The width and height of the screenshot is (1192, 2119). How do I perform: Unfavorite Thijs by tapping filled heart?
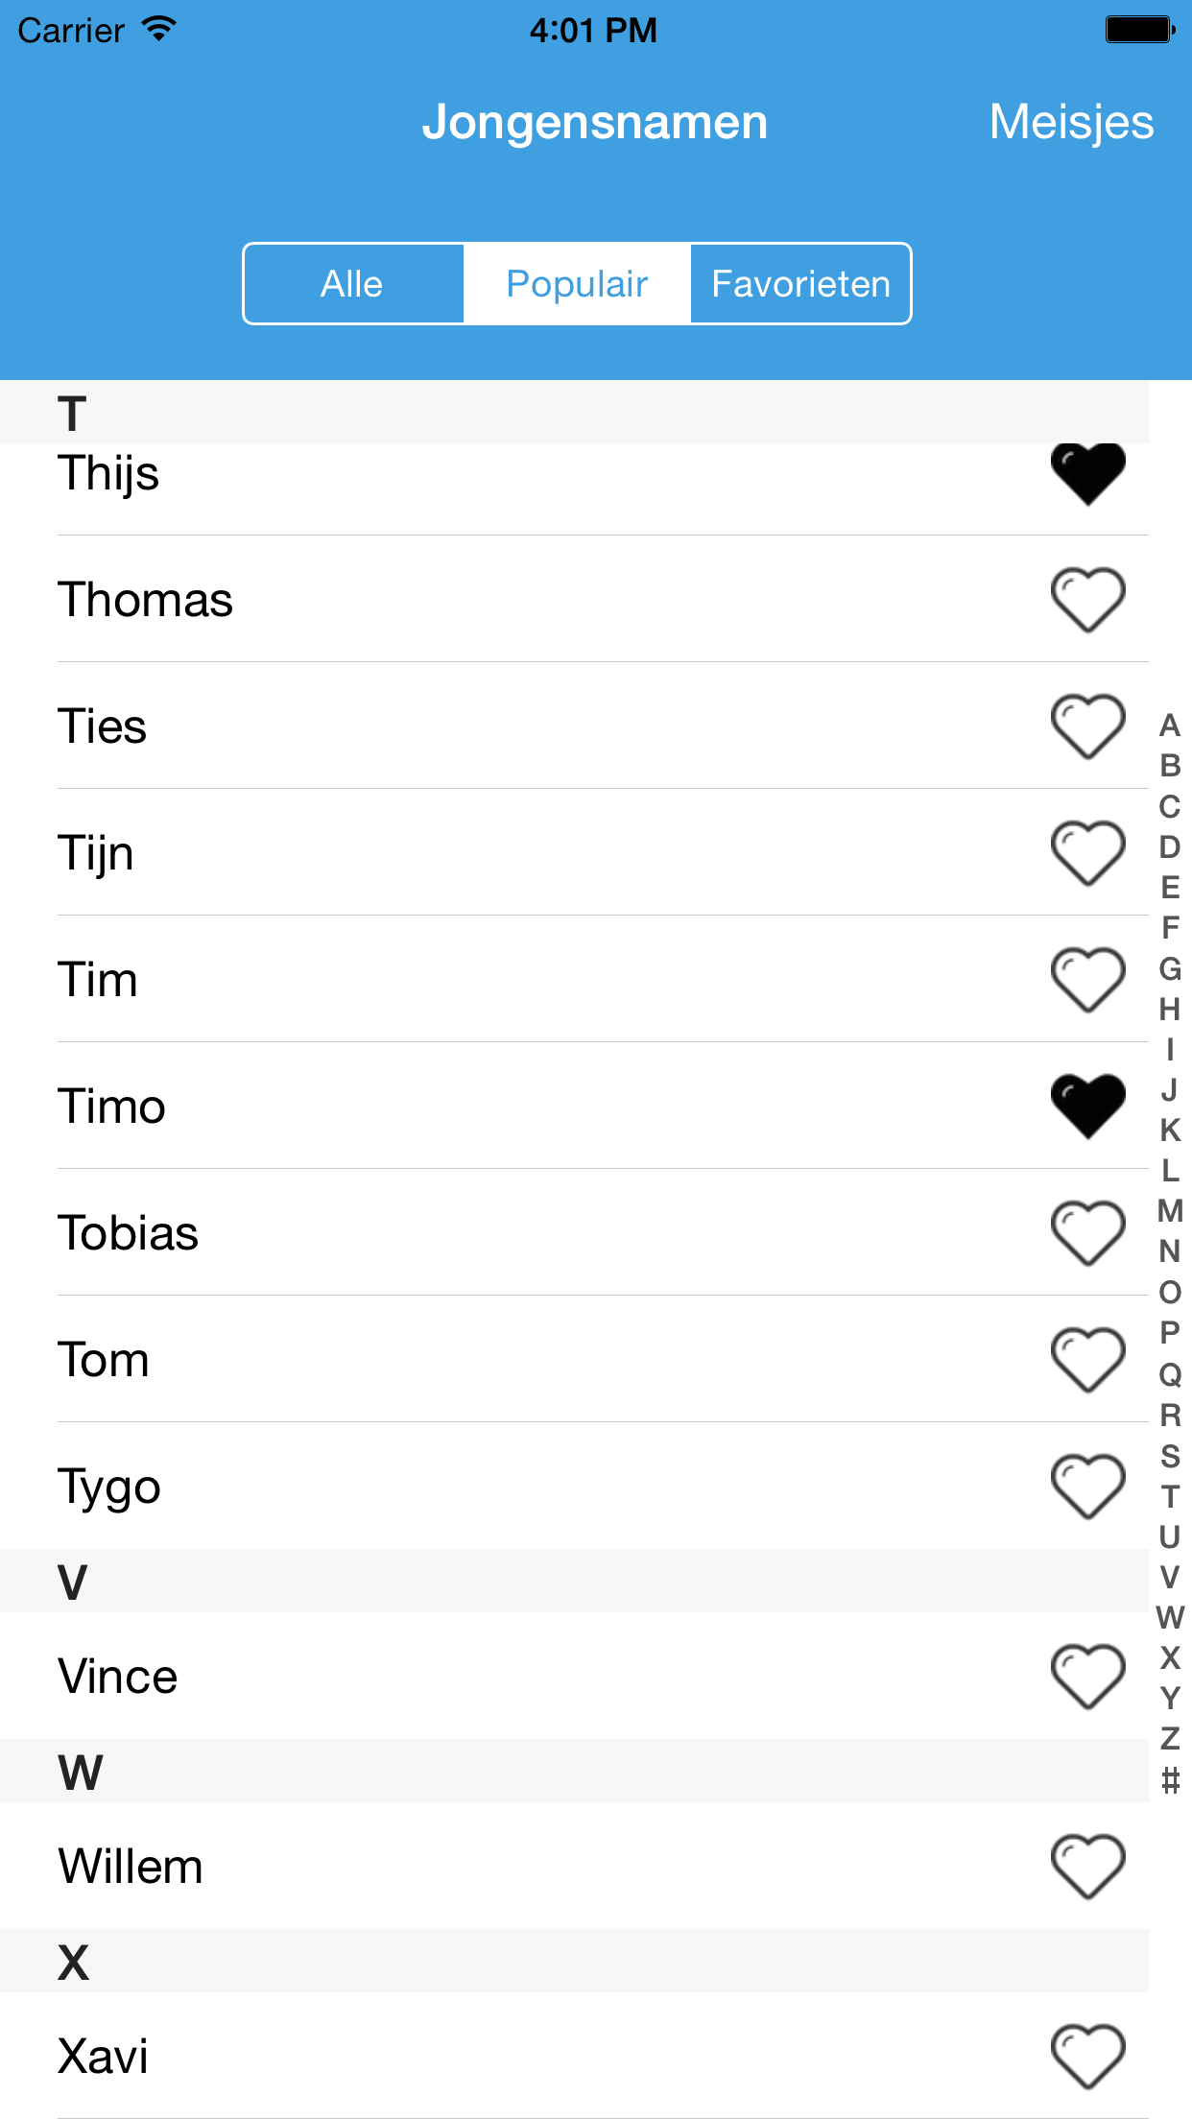(x=1087, y=474)
